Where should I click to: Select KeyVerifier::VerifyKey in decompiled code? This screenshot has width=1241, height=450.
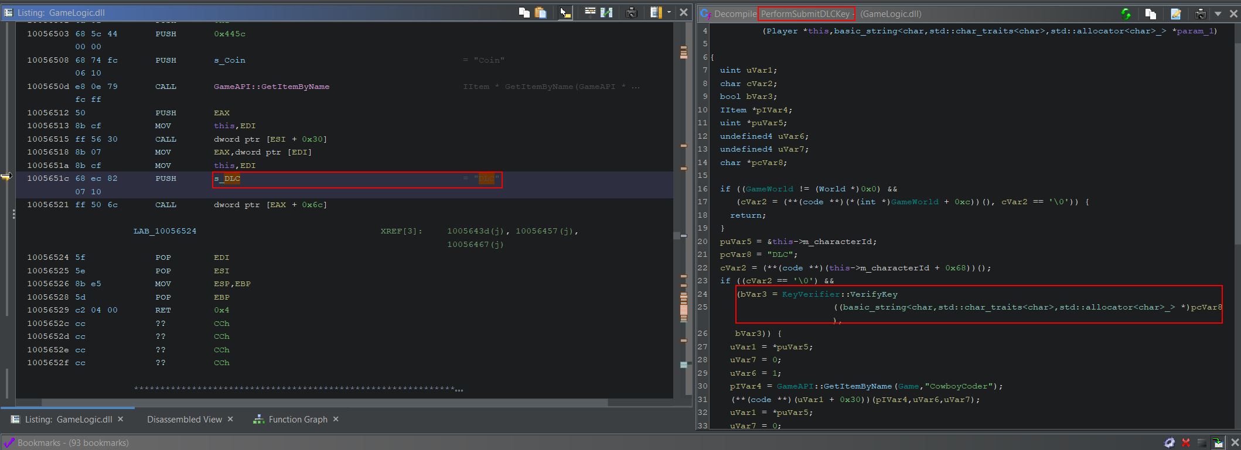click(x=839, y=294)
